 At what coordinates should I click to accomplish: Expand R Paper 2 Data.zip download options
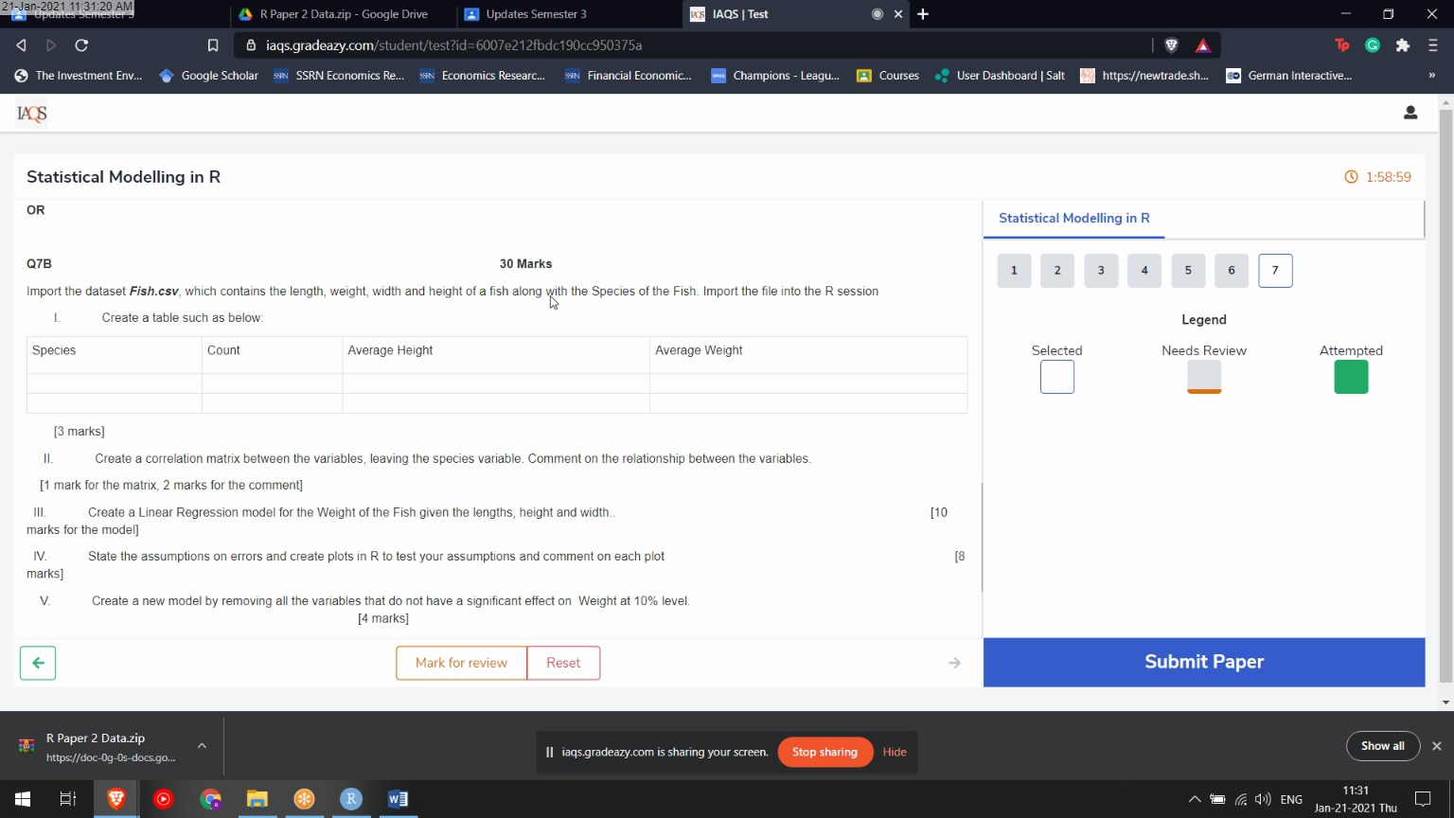click(x=202, y=746)
